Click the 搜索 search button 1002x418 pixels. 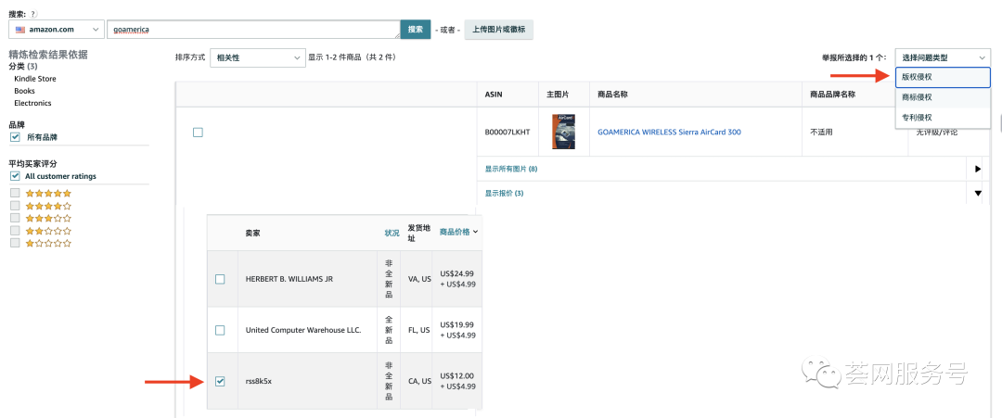click(x=416, y=30)
